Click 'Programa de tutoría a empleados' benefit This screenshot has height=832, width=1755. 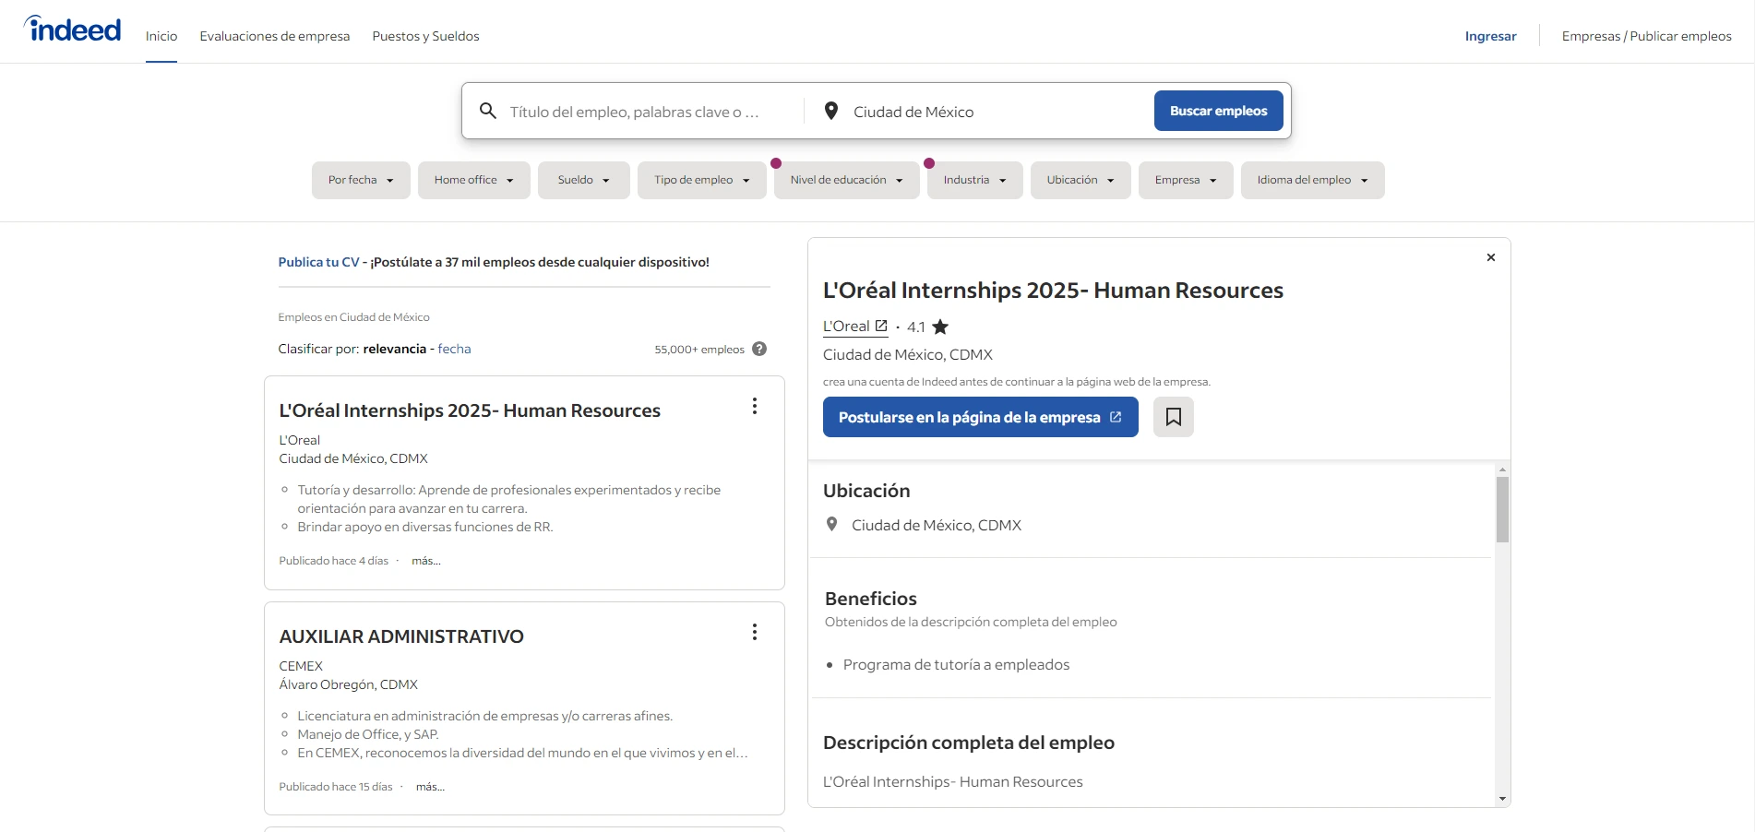click(x=956, y=664)
